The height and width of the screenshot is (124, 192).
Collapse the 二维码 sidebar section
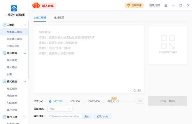pos(25,25)
